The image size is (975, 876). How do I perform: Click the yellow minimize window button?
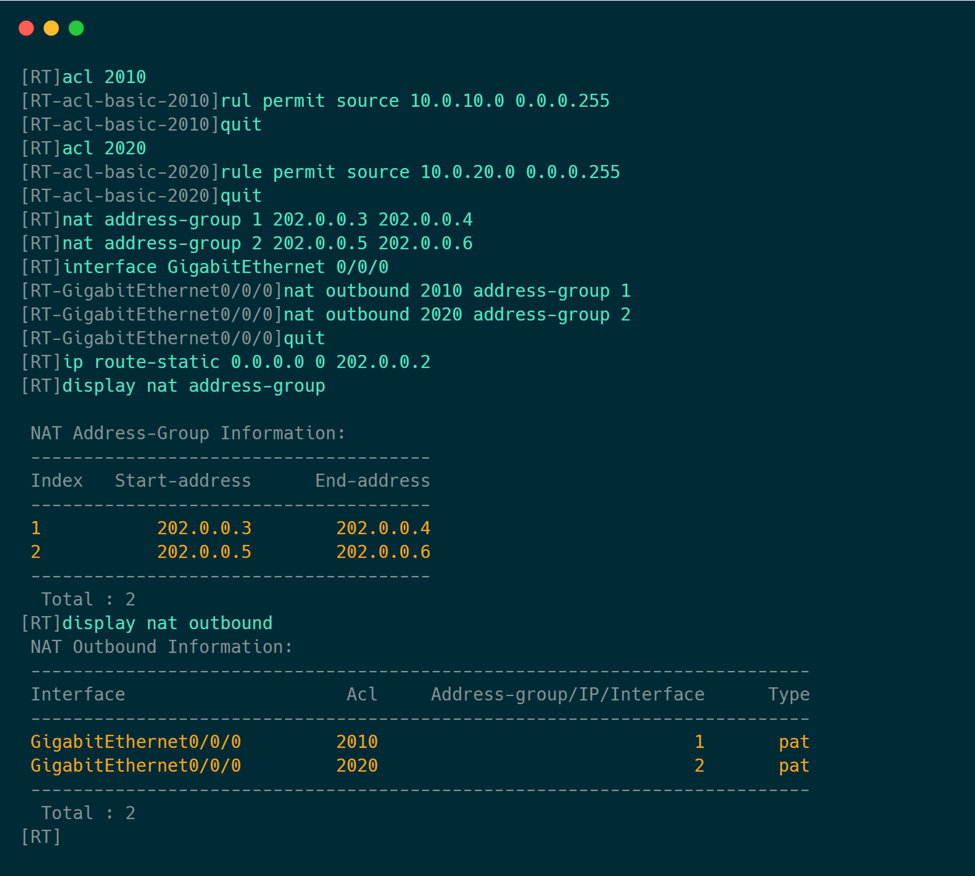pos(51,28)
